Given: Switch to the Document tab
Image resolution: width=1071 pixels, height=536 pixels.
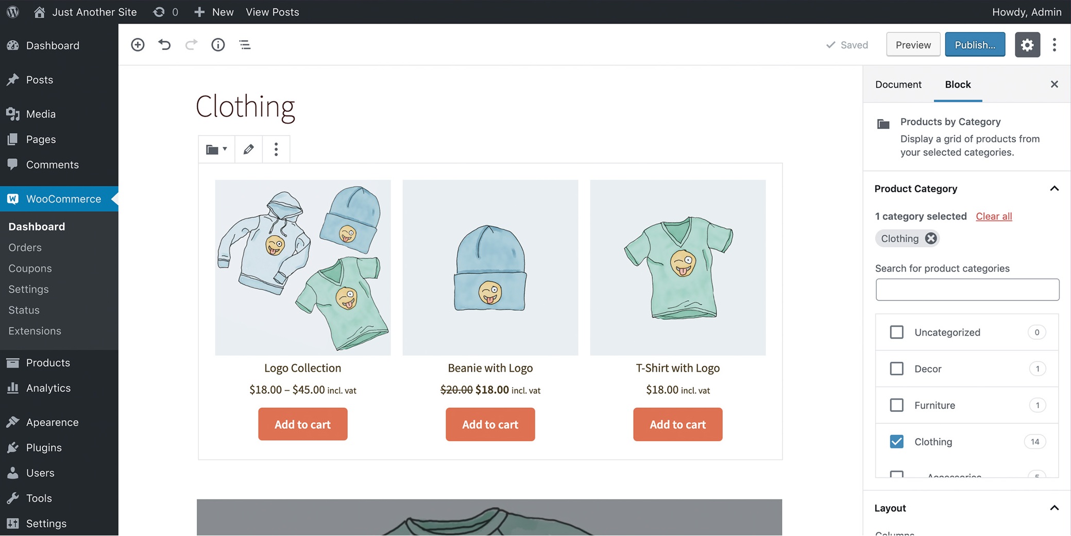Looking at the screenshot, I should pos(898,85).
